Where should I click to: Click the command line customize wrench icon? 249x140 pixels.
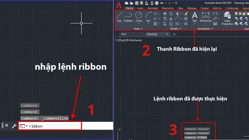pyautogui.click(x=14, y=126)
